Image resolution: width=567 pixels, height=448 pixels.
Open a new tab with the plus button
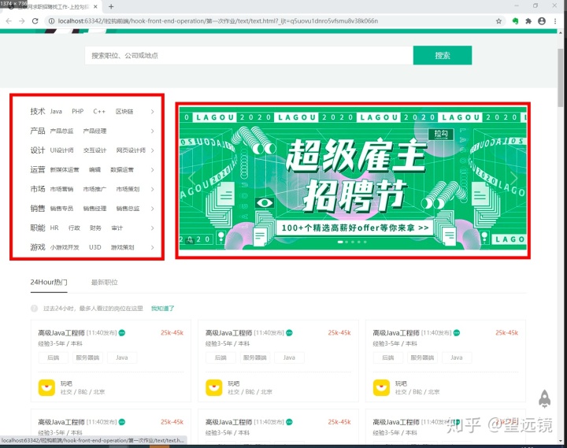pos(111,6)
